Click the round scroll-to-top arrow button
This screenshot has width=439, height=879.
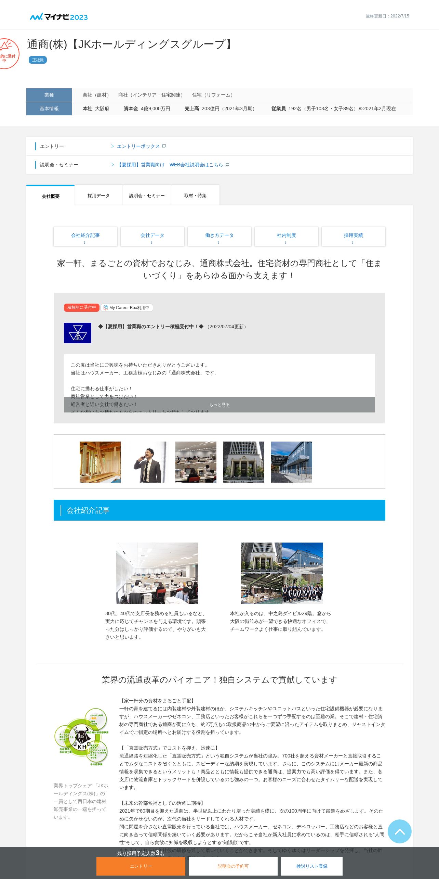[x=399, y=831]
